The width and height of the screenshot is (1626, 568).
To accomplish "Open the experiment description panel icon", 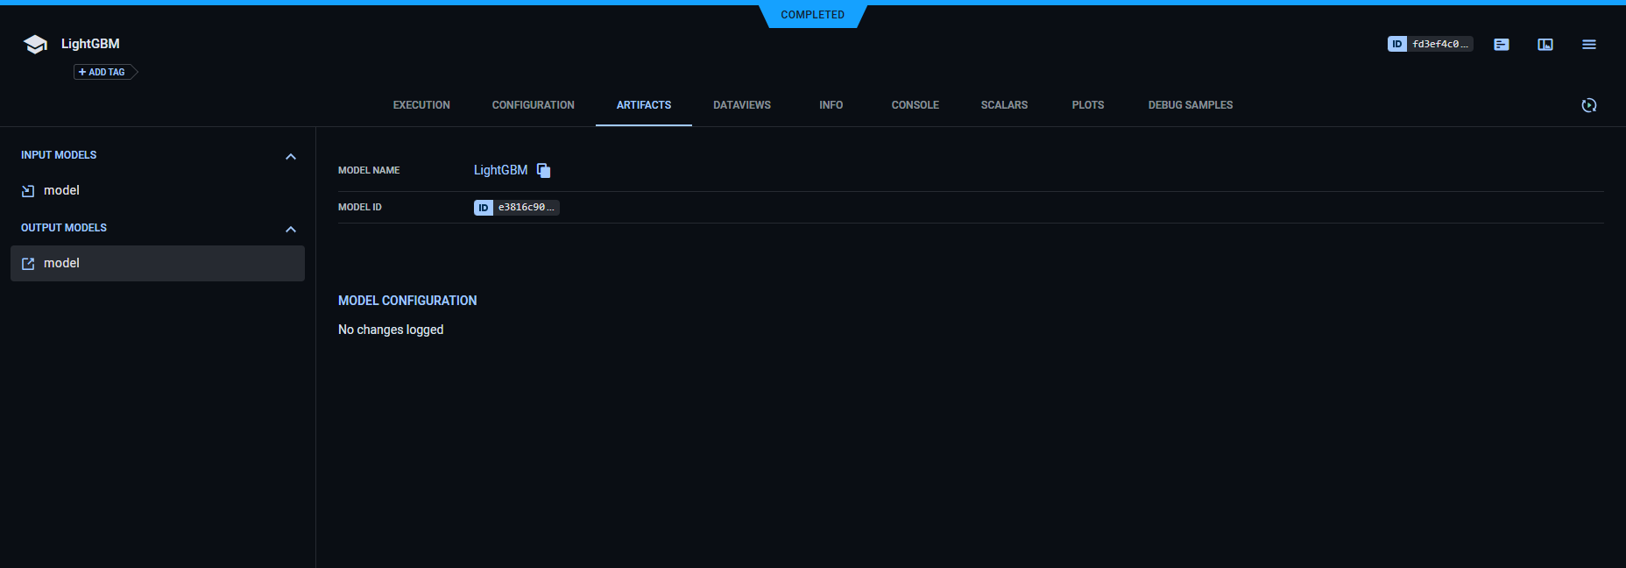I will tap(1502, 45).
